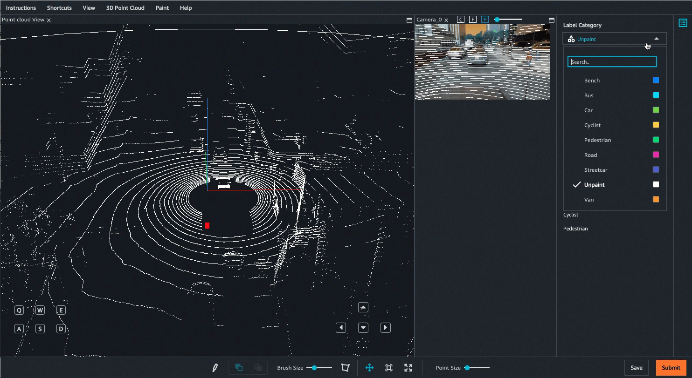
Task: Toggle the C overlay on Camera_0 view
Action: (460, 19)
